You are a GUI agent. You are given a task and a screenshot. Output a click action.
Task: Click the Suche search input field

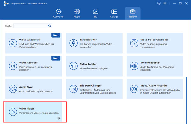(x=32, y=26)
